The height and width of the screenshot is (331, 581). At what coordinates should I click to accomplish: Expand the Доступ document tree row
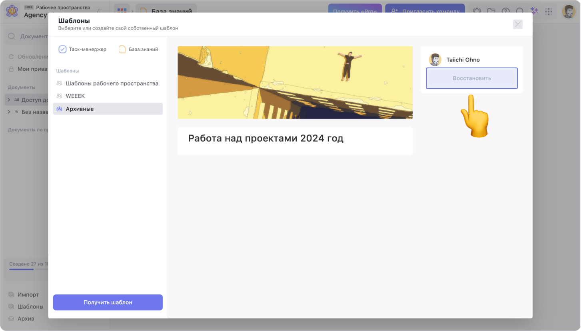coord(9,100)
